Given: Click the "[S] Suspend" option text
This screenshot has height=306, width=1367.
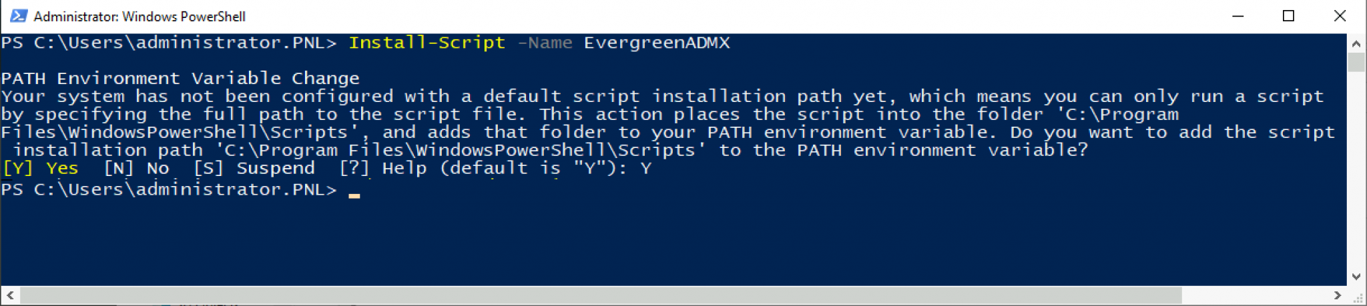Looking at the screenshot, I should pyautogui.click(x=254, y=169).
